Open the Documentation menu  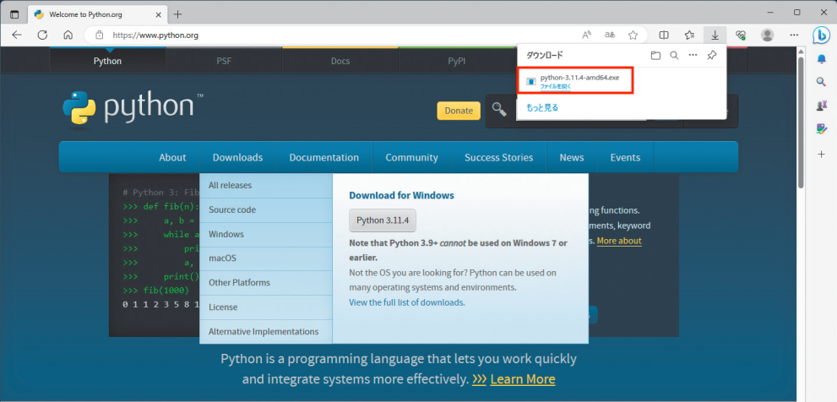pyautogui.click(x=324, y=157)
